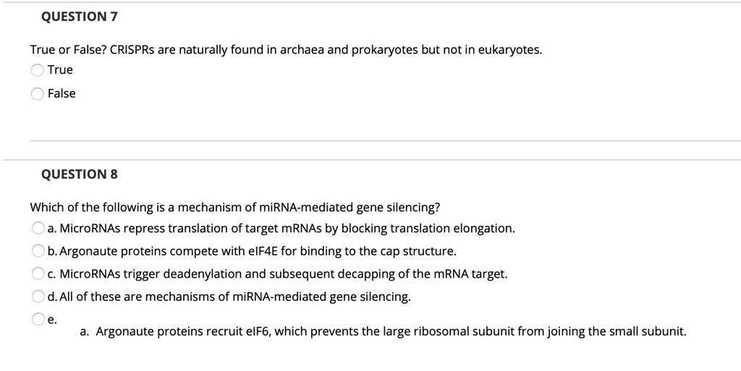Image resolution: width=741 pixels, height=371 pixels.
Task: Click the 'e.' option letter label
Action: (x=52, y=320)
